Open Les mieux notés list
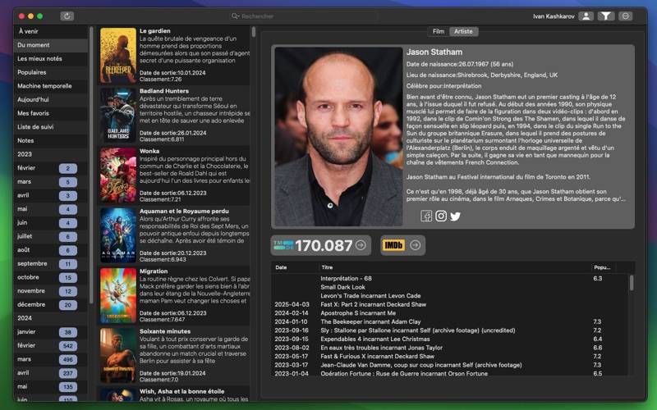 click(x=51, y=58)
